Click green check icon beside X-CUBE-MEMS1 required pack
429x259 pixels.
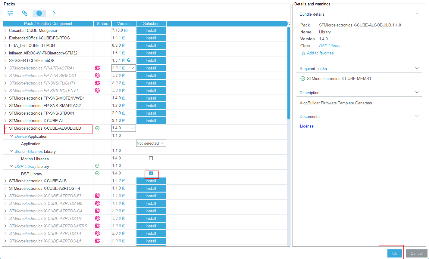pyautogui.click(x=303, y=79)
